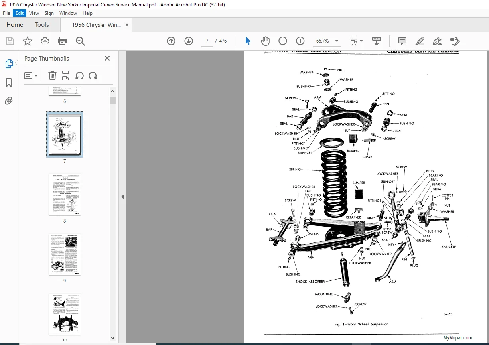489x345 pixels.
Task: Zoom in with plus button
Action: click(x=300, y=41)
